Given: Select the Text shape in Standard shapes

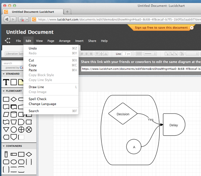Looking at the screenshot, I should point(6,82).
